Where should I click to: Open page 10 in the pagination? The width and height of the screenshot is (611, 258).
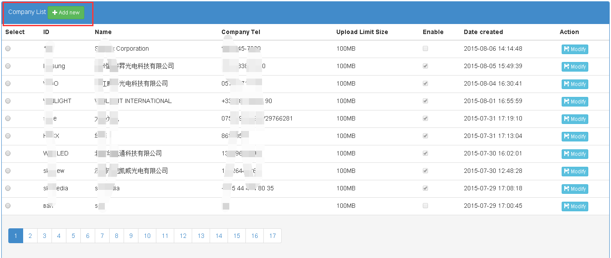pyautogui.click(x=147, y=236)
